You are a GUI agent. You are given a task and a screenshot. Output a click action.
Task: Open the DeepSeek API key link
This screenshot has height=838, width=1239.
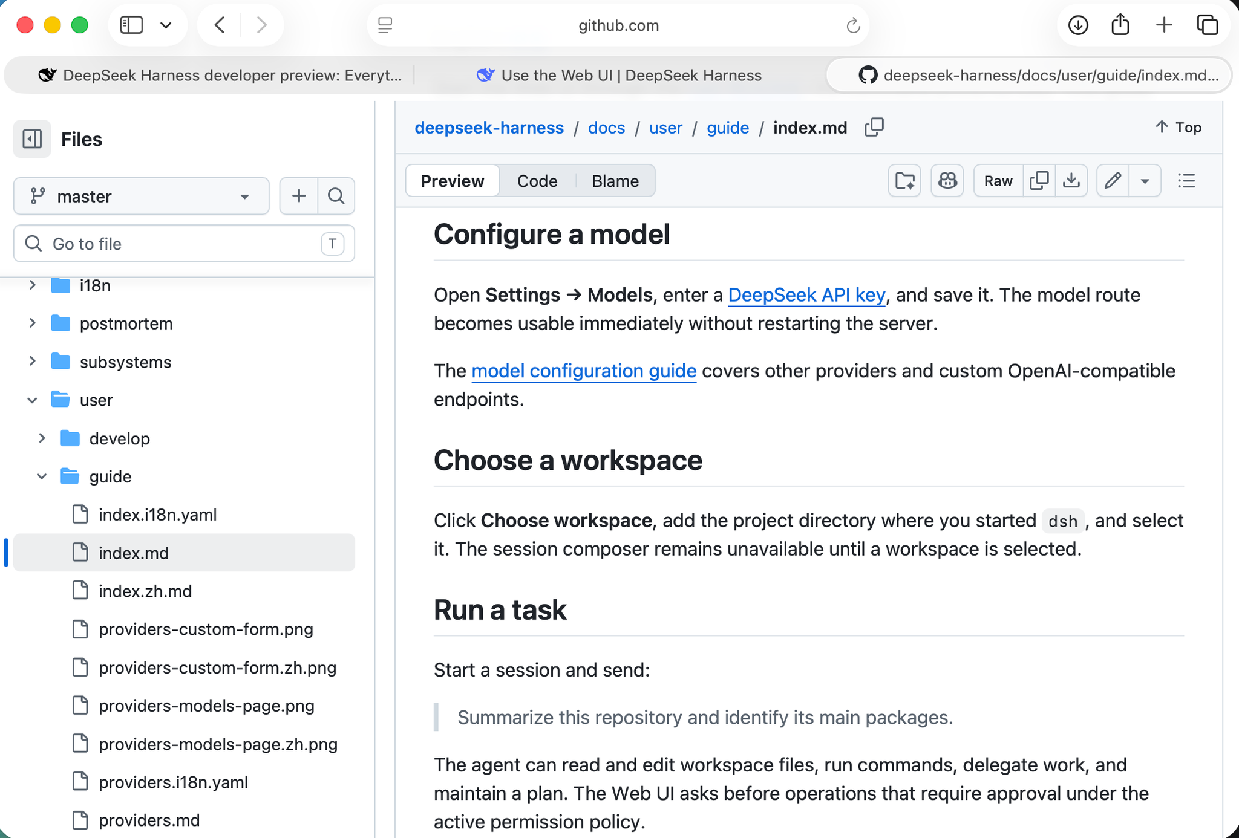point(806,295)
